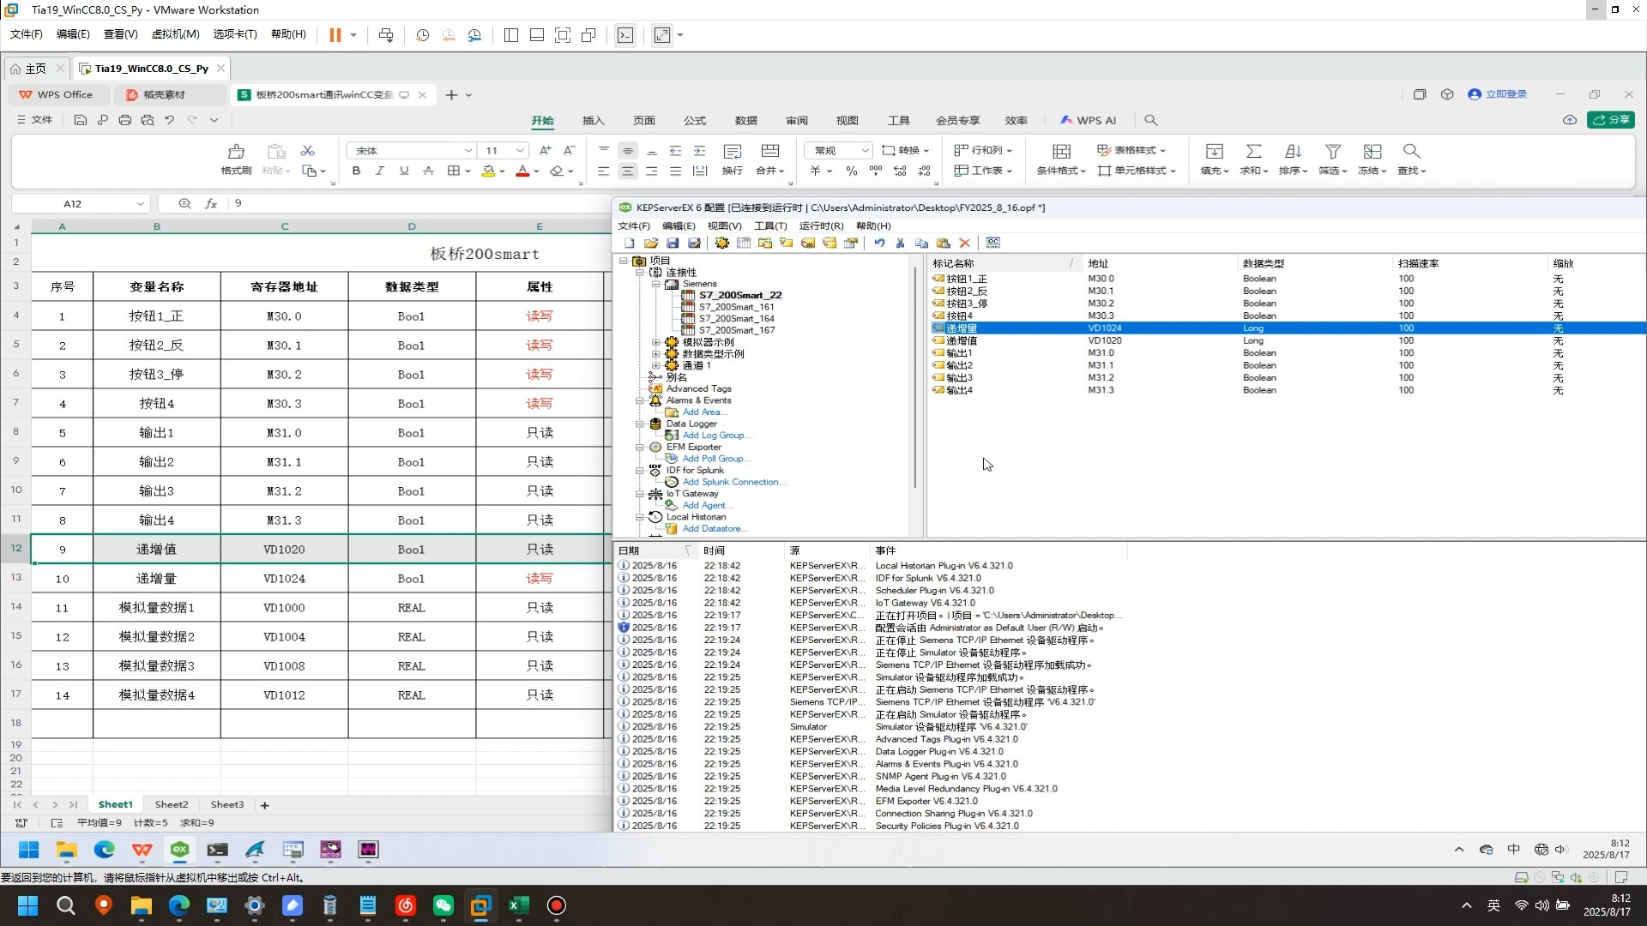Collapse the Siemens channel tree node

[656, 284]
